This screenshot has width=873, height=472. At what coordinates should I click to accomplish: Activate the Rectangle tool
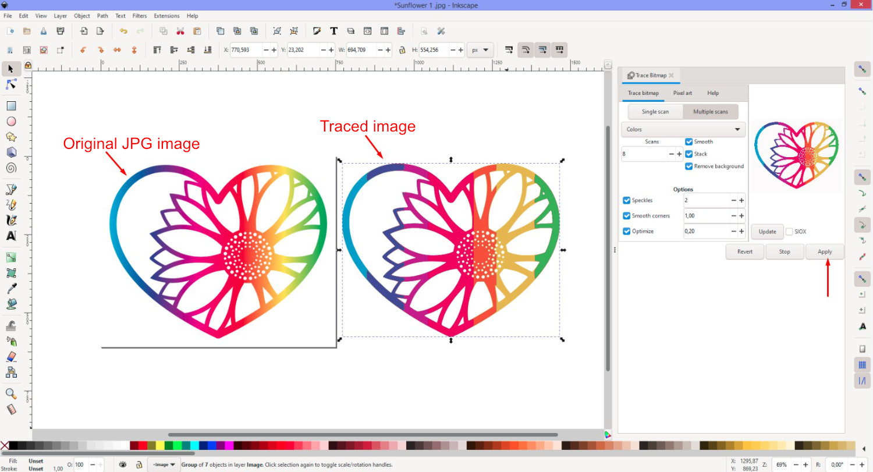[11, 105]
